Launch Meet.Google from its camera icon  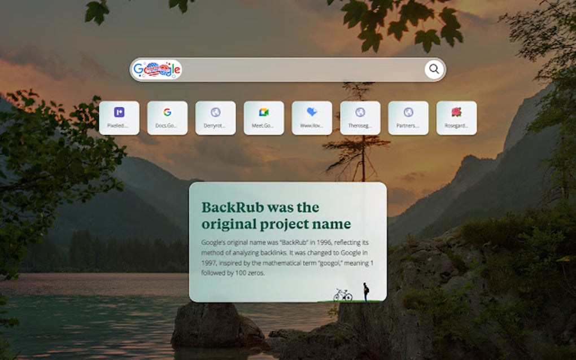pos(264,112)
